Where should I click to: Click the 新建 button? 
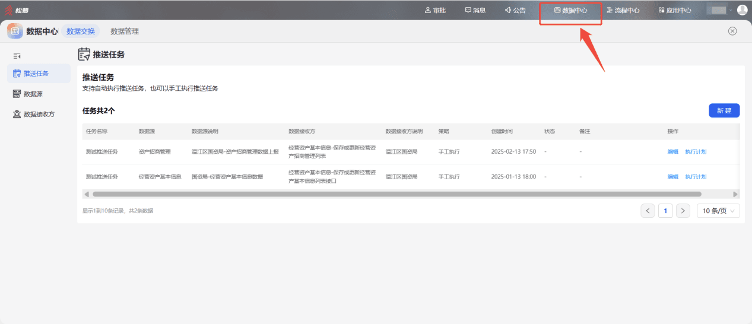[724, 110]
